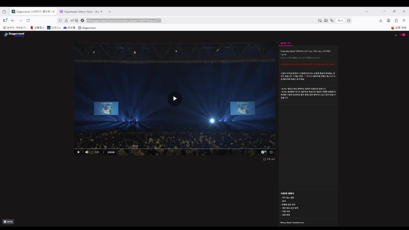
Task: Open the Stagecrowd bookmark
Action: click(x=87, y=28)
